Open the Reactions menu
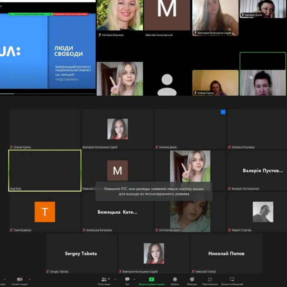 [192, 280]
